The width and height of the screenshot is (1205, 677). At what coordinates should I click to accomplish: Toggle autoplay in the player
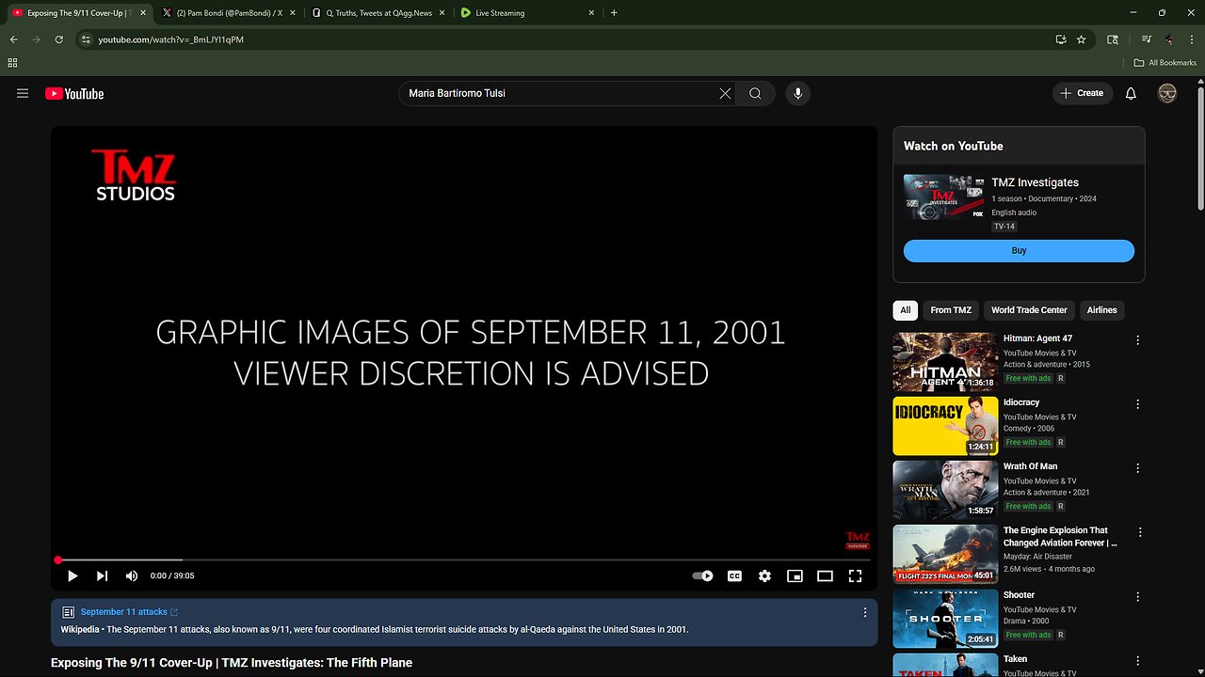coord(702,575)
